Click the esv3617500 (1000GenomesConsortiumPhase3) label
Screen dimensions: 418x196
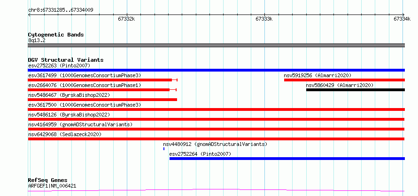(x=85, y=105)
